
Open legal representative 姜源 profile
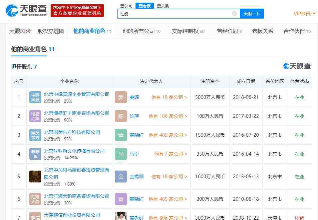tap(134, 97)
